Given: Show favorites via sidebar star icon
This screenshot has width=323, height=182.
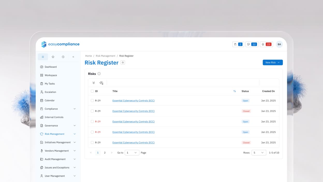Looking at the screenshot, I should tap(53, 57).
